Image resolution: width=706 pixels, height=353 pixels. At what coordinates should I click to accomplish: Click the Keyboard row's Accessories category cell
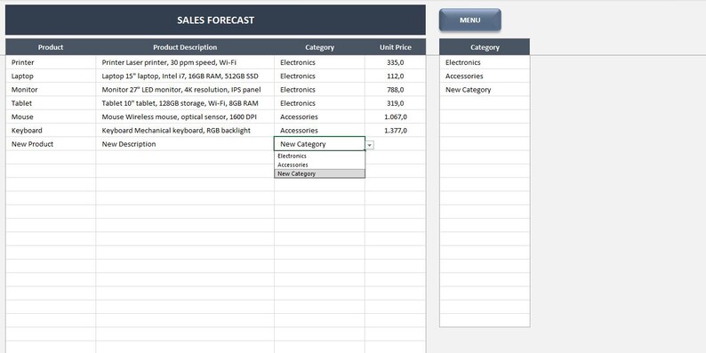[x=319, y=130]
